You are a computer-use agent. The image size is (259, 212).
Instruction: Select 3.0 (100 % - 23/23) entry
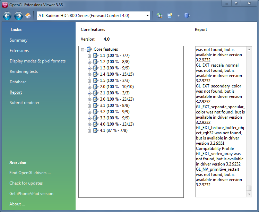(117, 99)
